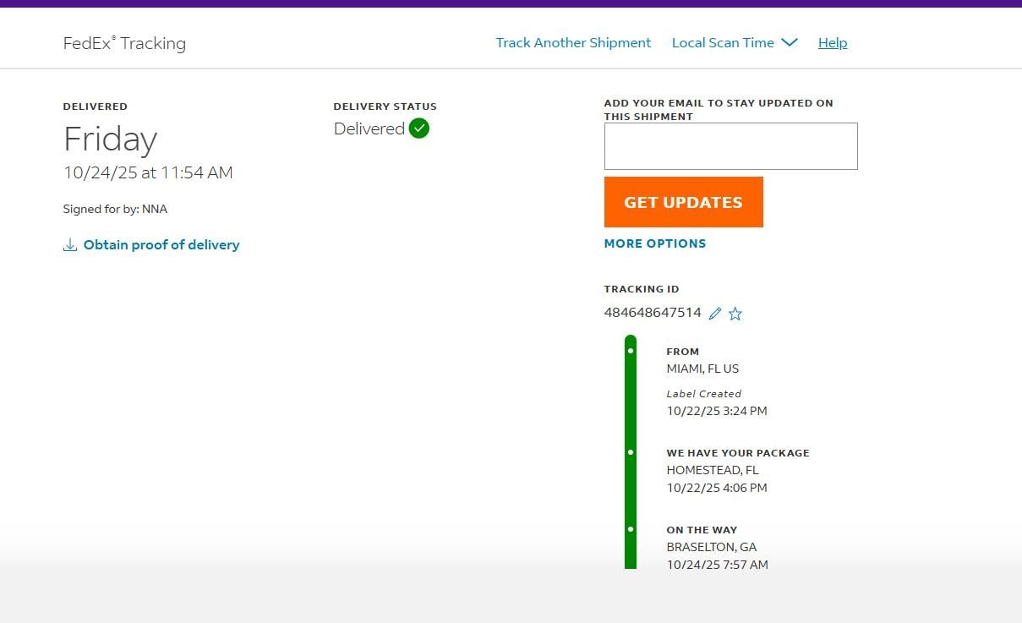This screenshot has width=1022, height=623.
Task: Click the pencil edit icon beside tracking ID
Action: point(715,314)
